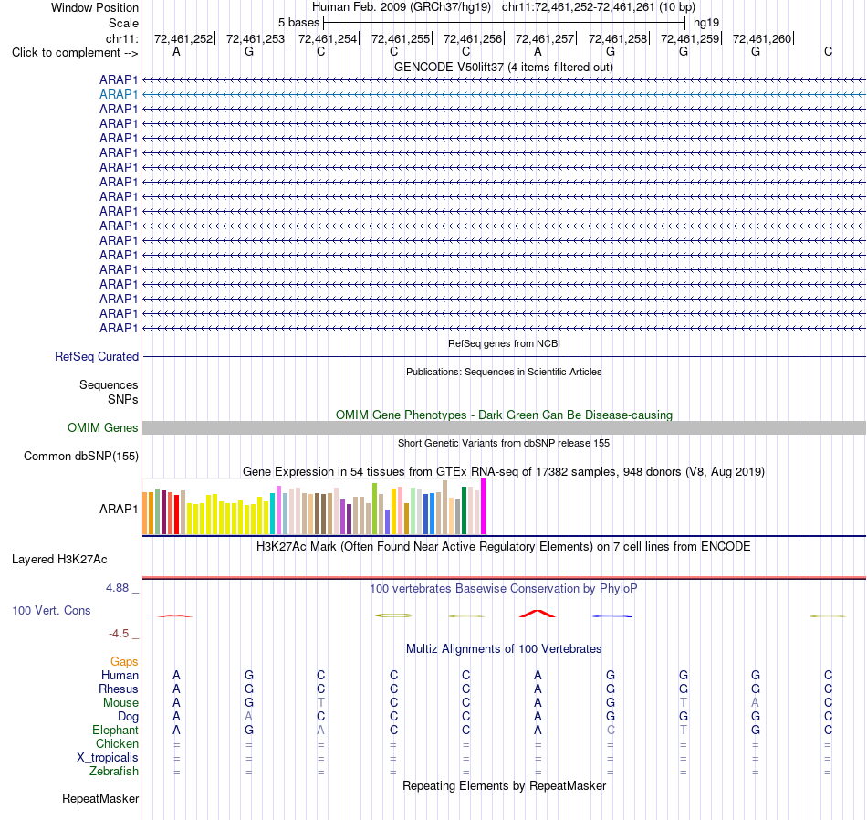This screenshot has width=867, height=820.
Task: Click the 'chr11:' ruler label
Action: coord(121,38)
